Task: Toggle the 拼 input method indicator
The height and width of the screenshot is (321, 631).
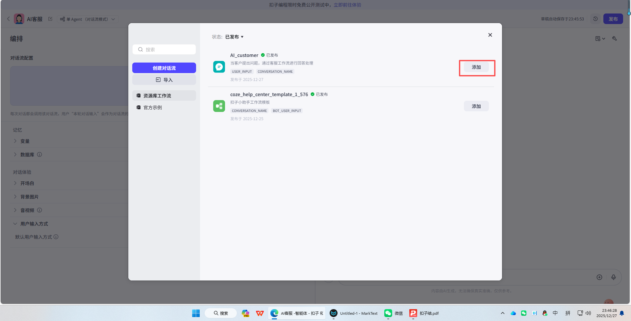Action: click(568, 313)
